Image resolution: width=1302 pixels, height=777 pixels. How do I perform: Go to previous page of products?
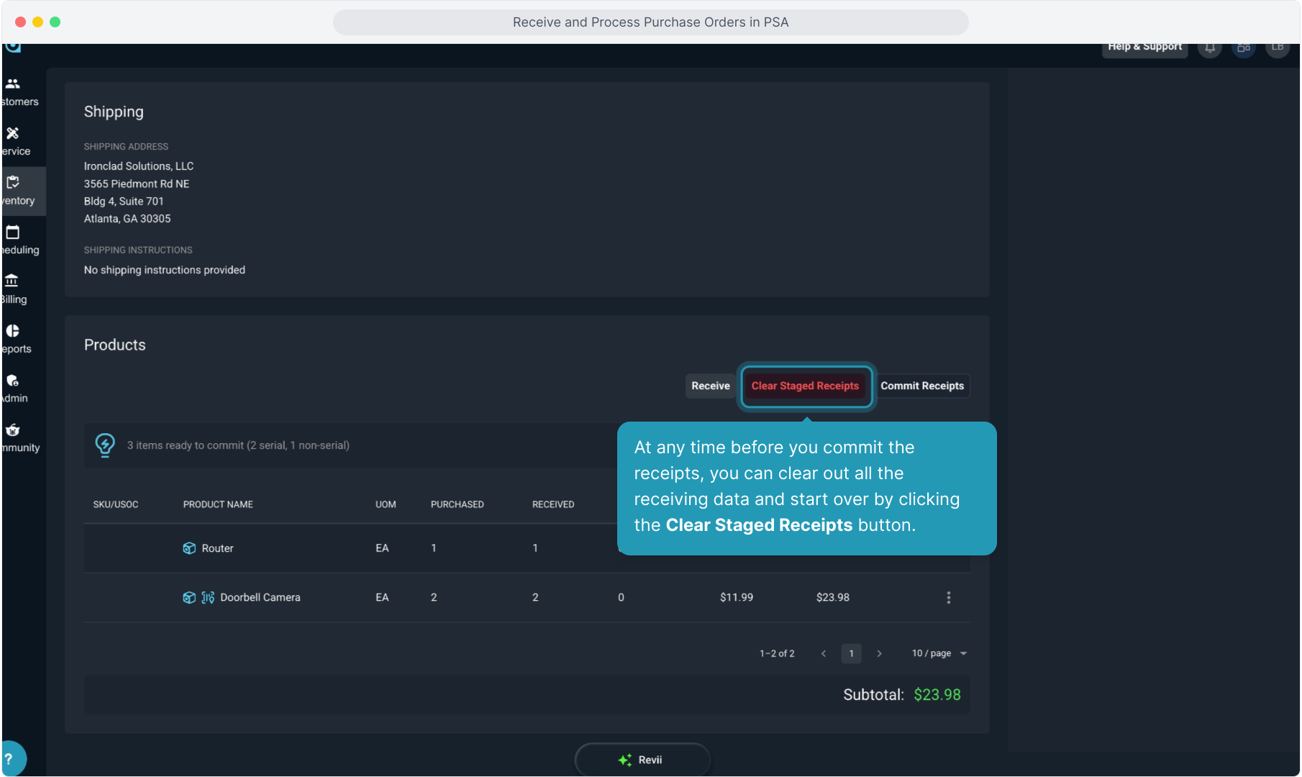[x=824, y=653]
